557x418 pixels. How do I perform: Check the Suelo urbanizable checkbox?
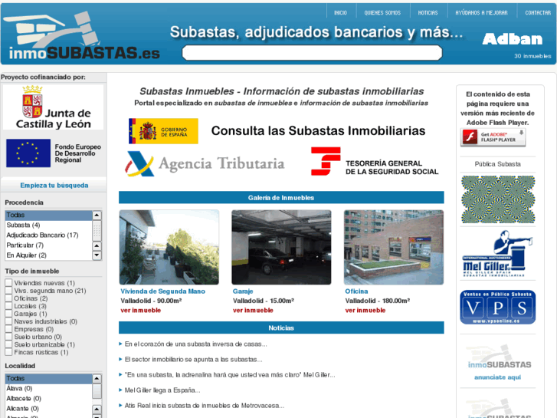(x=8, y=344)
